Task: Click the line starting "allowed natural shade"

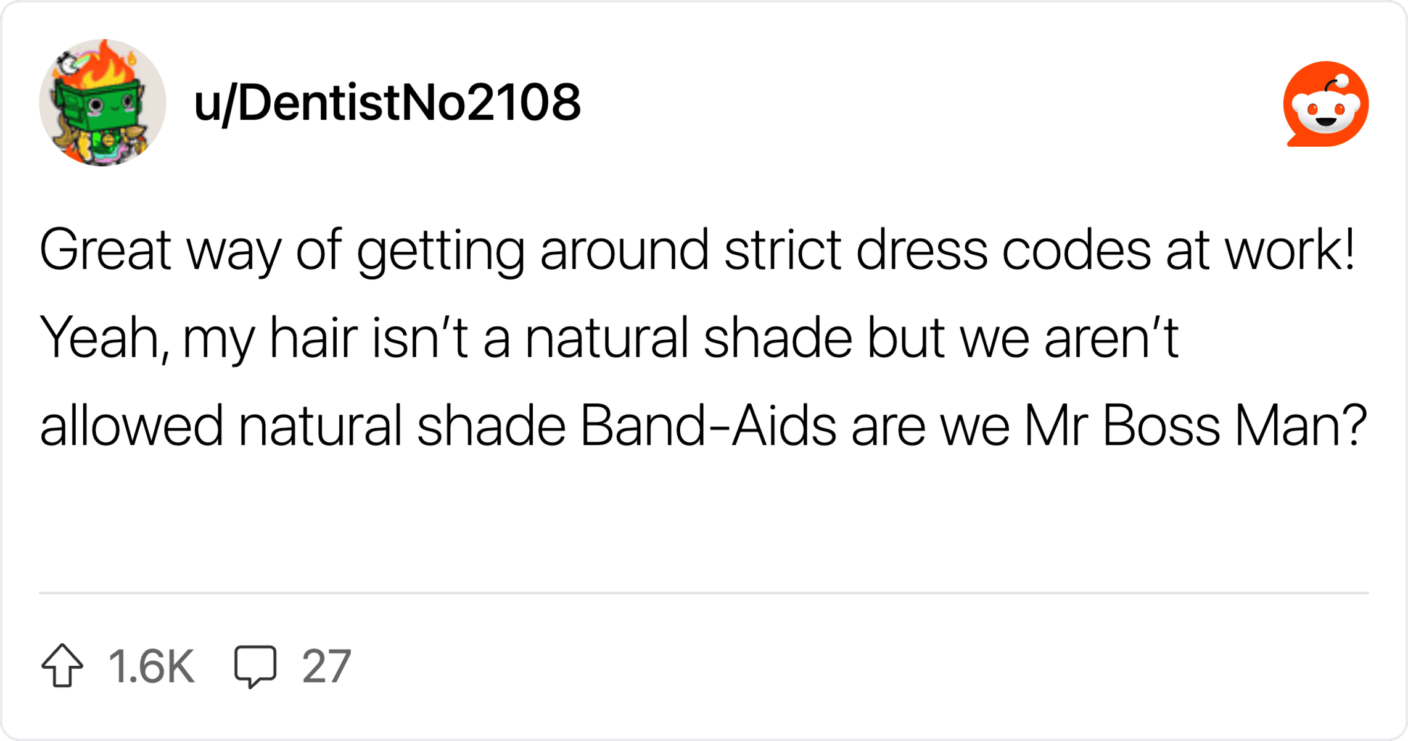Action: [703, 426]
